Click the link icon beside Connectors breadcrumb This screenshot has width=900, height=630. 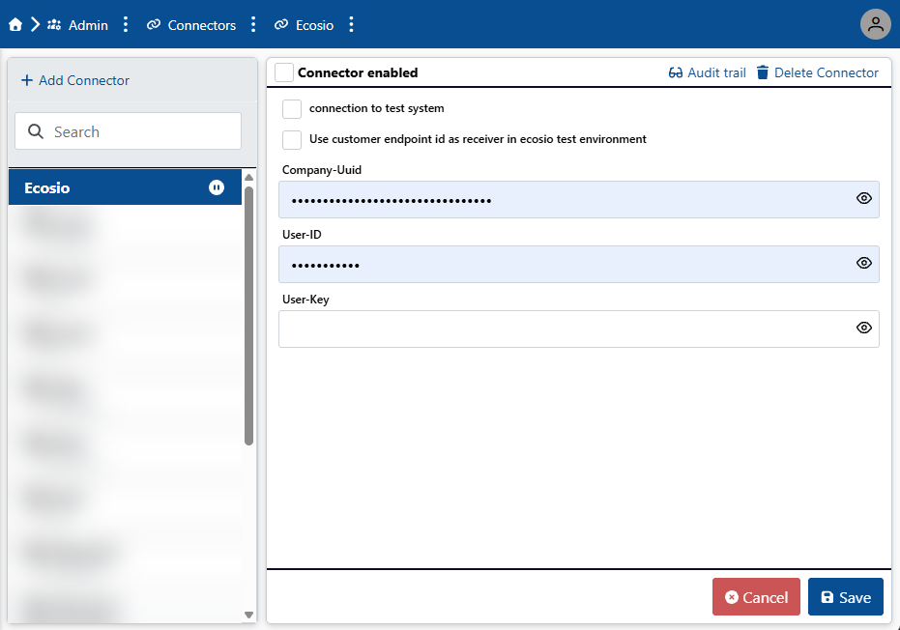click(154, 25)
